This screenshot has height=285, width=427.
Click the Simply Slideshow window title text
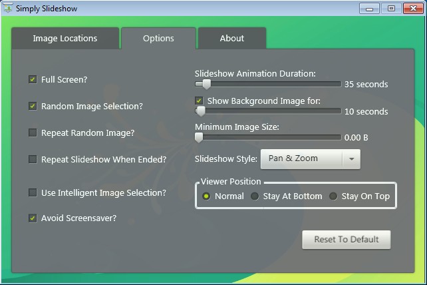point(47,9)
